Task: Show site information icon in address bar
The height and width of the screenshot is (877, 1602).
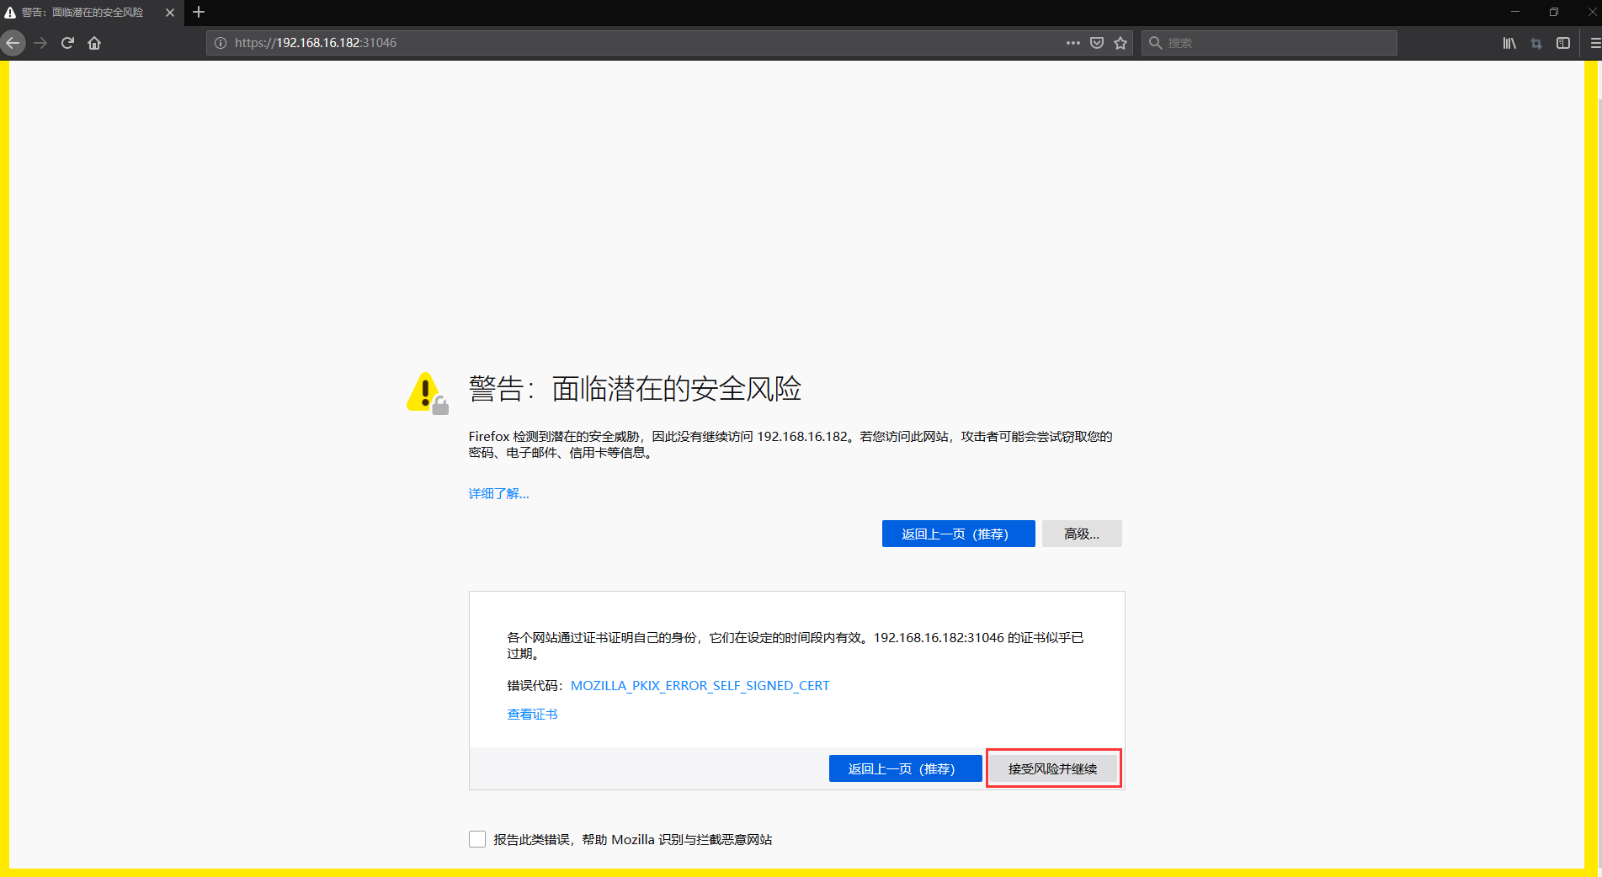Action: pyautogui.click(x=221, y=43)
